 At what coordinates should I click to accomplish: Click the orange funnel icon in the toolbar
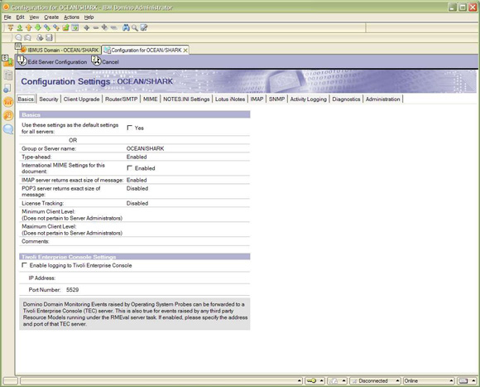[x=11, y=28]
